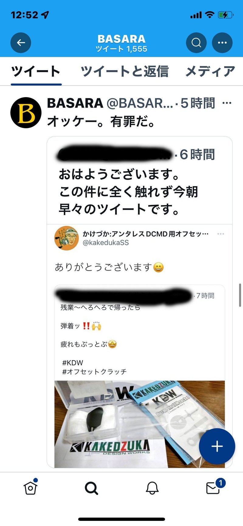Compose a new tweet with plus button
This screenshot has width=243, height=526.
point(217,446)
